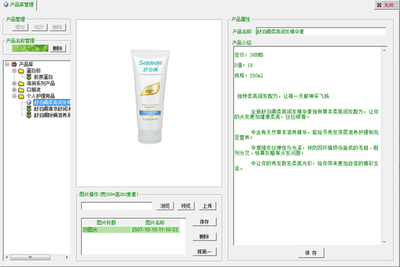Click the 舒泊澜清凉舒润 product icon
Viewport: 400px width, 267px height.
pos(29,109)
